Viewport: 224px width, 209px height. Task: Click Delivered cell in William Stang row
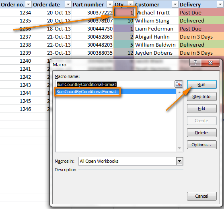(x=201, y=21)
